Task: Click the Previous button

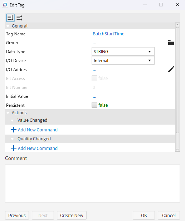Action: 17,215
